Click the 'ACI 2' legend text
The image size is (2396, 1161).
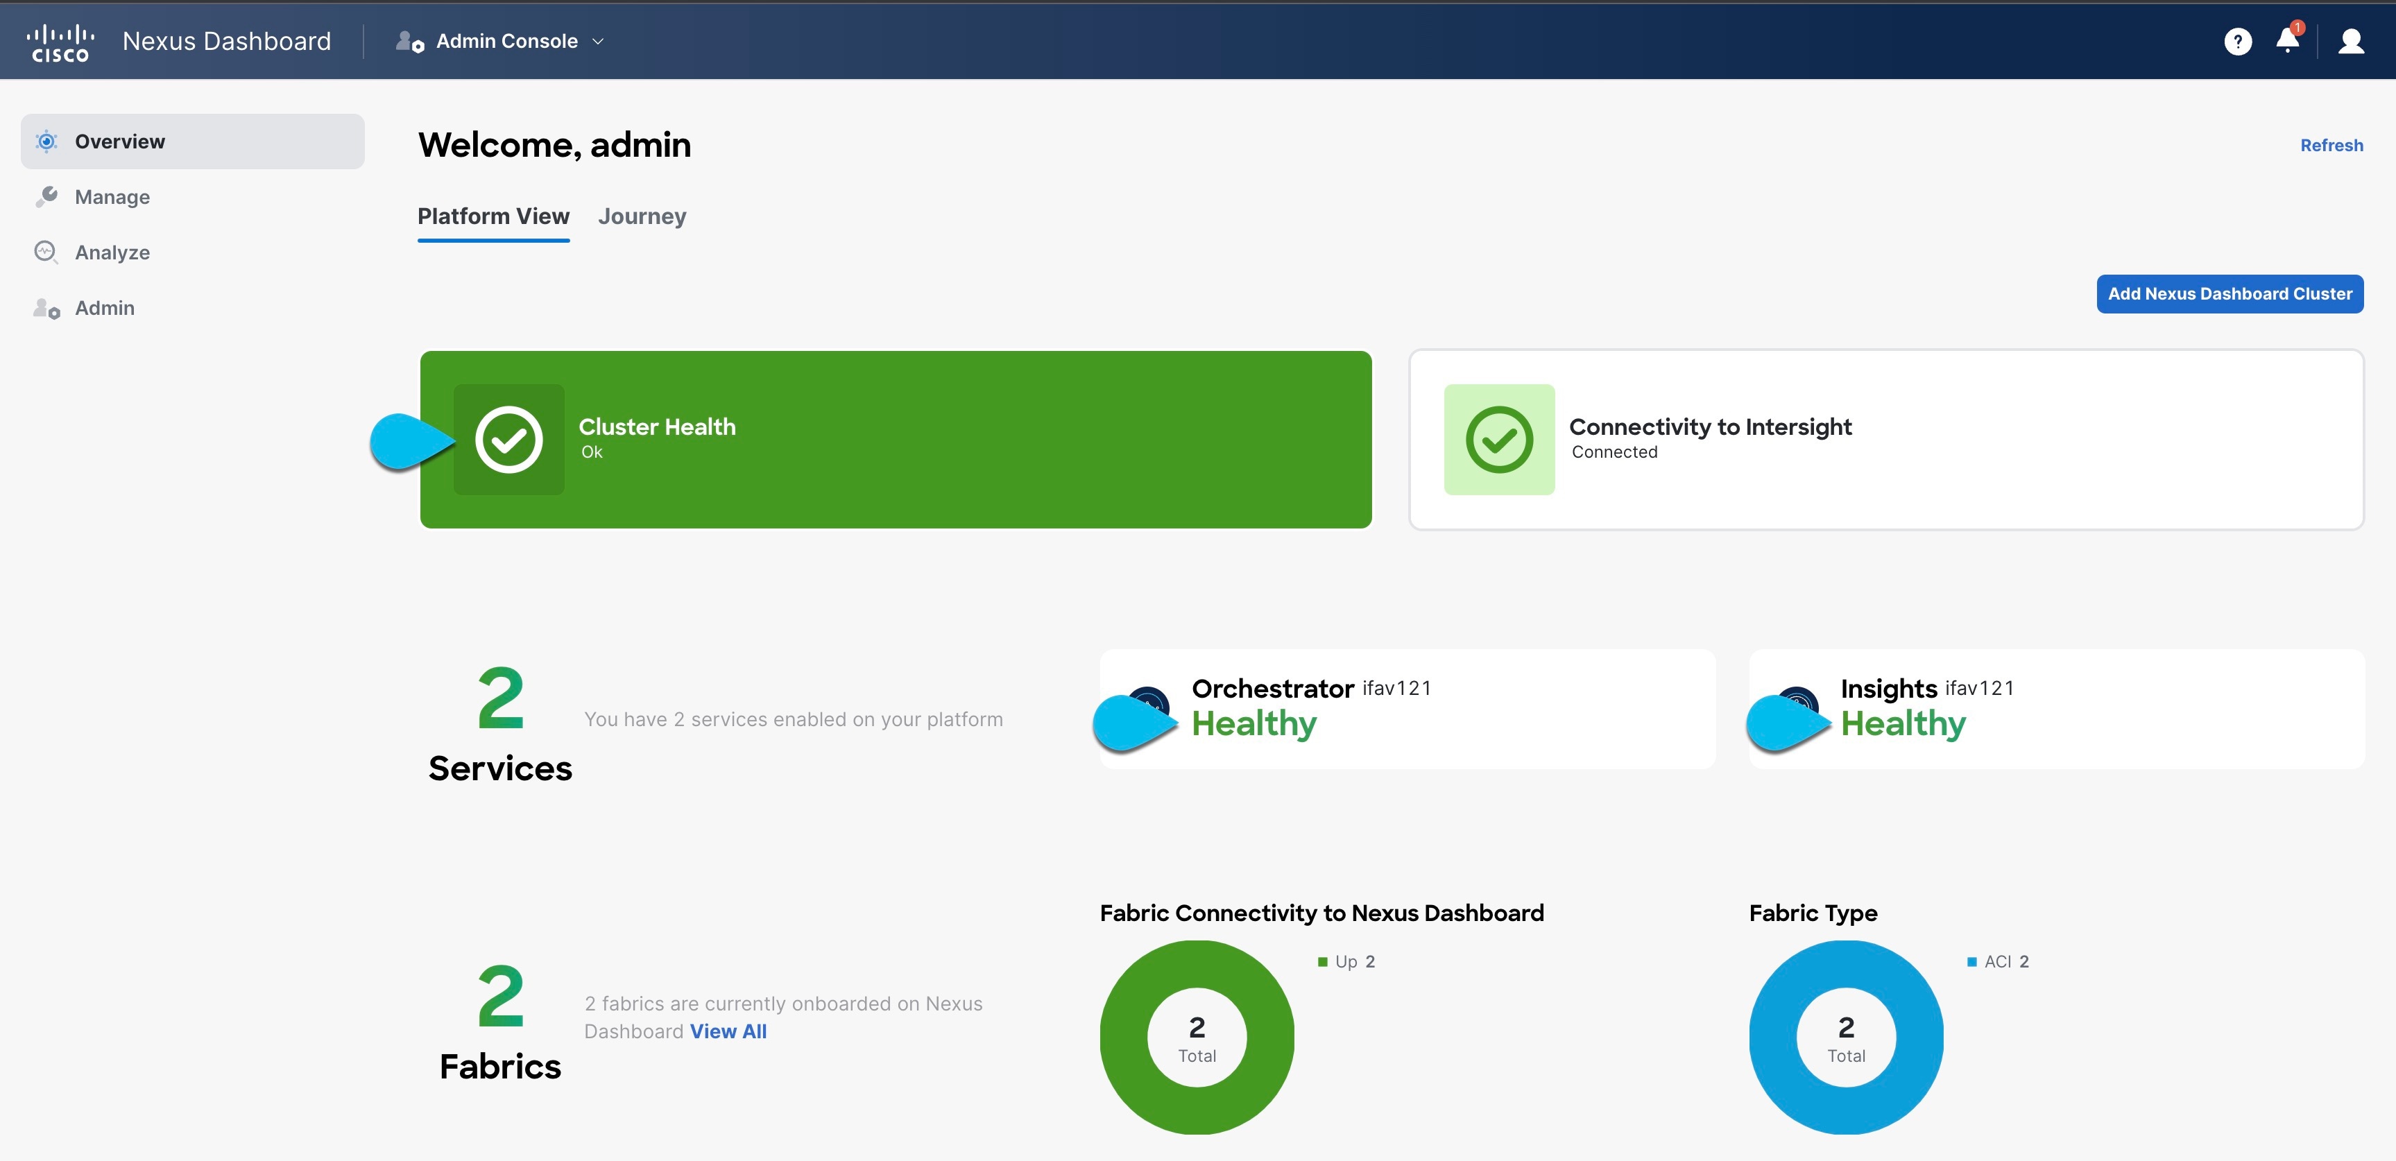pyautogui.click(x=2008, y=962)
